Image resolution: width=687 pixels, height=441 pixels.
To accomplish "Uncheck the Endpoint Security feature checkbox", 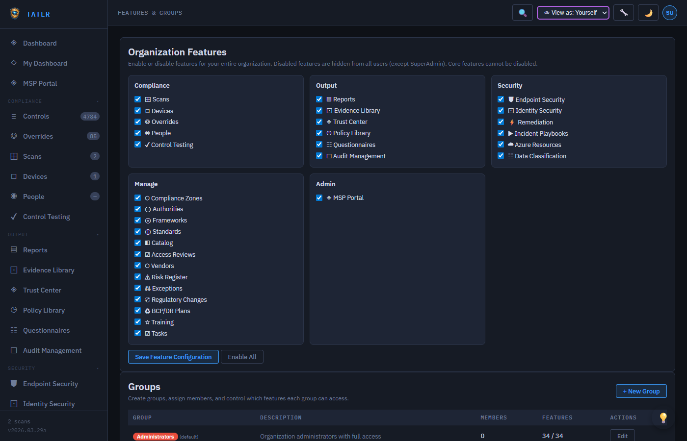I will click(x=501, y=99).
